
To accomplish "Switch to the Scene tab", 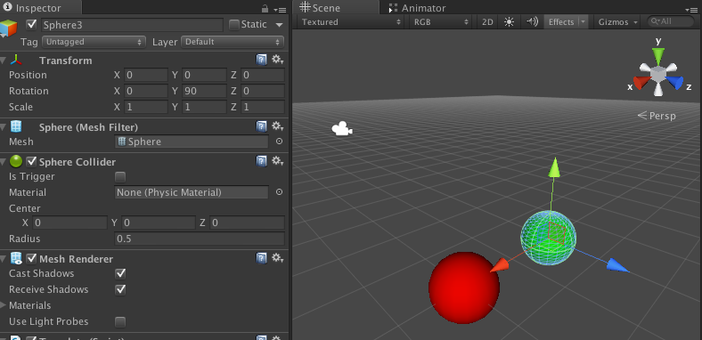I will (x=336, y=8).
